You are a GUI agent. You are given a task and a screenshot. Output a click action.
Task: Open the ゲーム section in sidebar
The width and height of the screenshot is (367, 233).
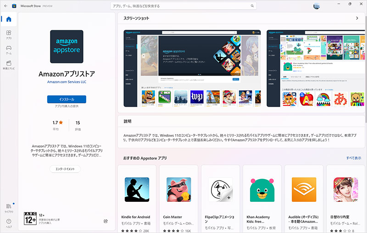coord(9,50)
